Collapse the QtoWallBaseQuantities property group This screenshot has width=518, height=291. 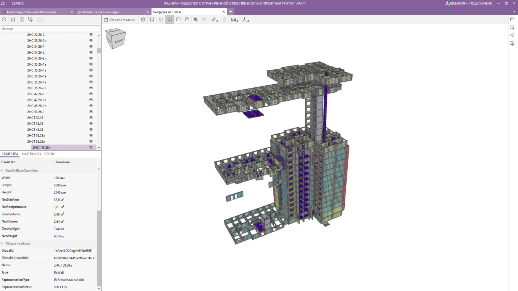[x=2, y=171]
